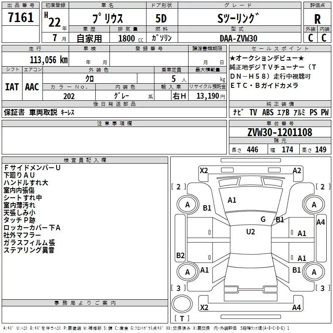Screen dimensions: 333x333
Task: Select the seating capacity 5 人
Action: click(179, 79)
